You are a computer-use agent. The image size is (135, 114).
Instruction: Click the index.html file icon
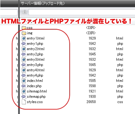click(x=24, y=81)
